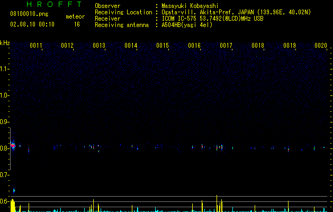Click the HROFFT title text
This screenshot has width=333, height=212.
[55, 4]
